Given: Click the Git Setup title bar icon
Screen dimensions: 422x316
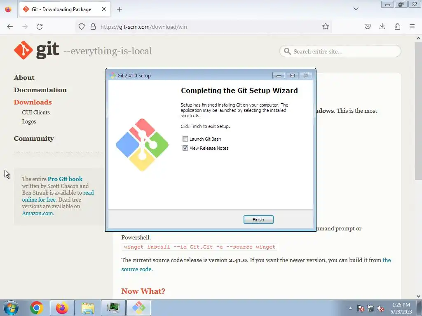Looking at the screenshot, I should click(113, 76).
